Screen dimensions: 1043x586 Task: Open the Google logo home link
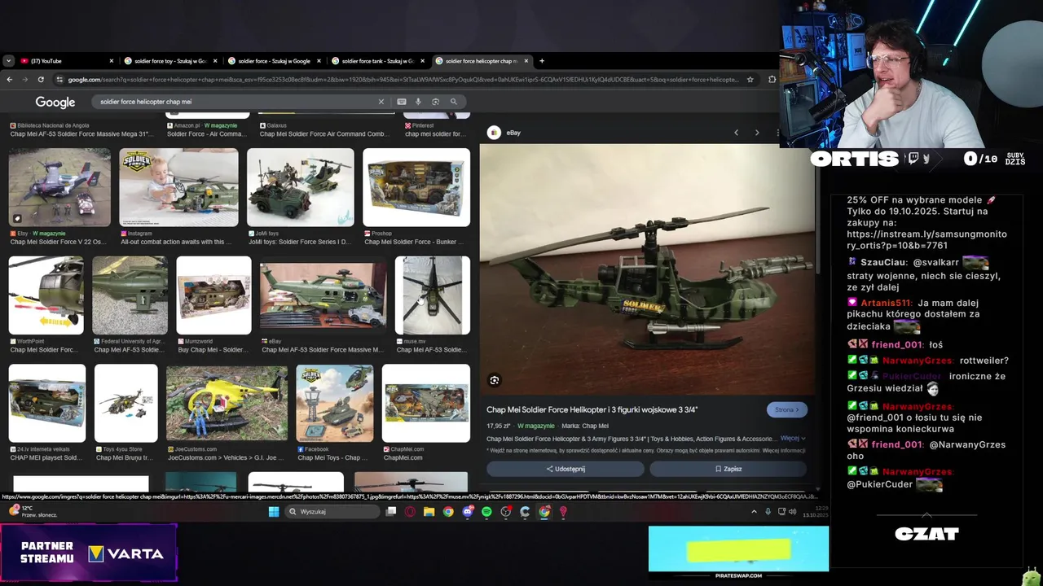[x=55, y=102]
